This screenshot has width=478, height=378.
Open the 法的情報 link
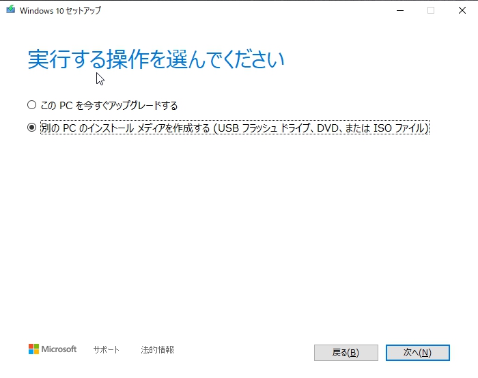[x=157, y=349]
